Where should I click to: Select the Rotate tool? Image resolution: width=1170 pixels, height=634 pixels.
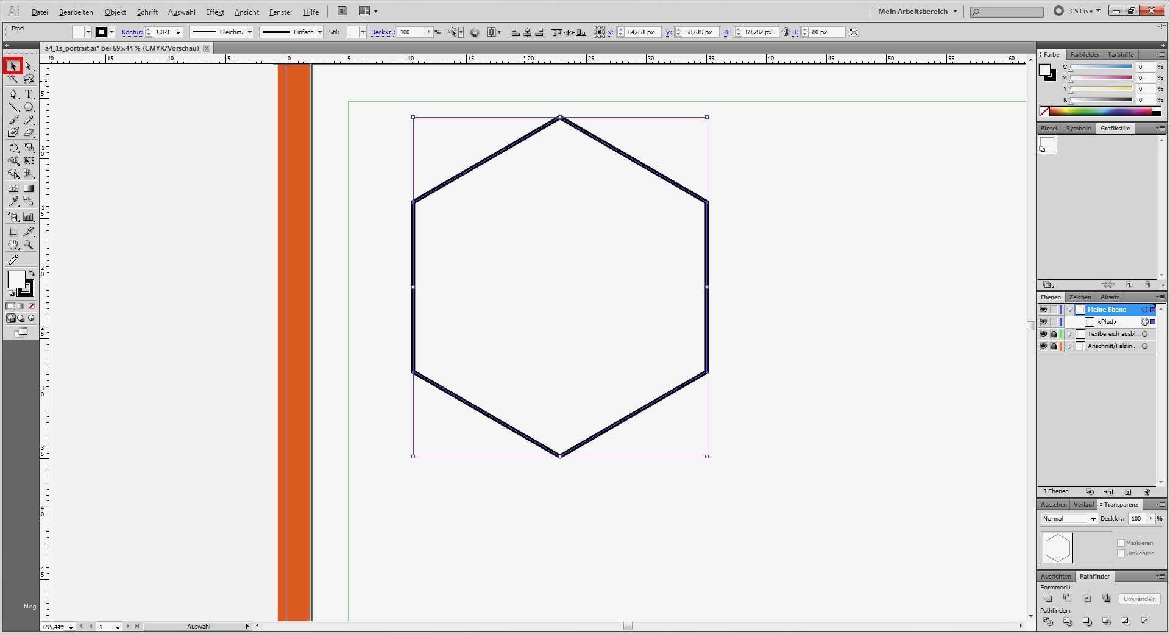coord(13,147)
